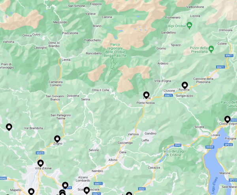
Task: Click the Lago d'Iseo lake label
Action: click(x=215, y=185)
